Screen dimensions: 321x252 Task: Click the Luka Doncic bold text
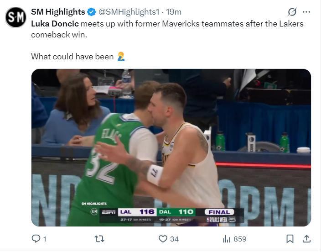(x=55, y=24)
